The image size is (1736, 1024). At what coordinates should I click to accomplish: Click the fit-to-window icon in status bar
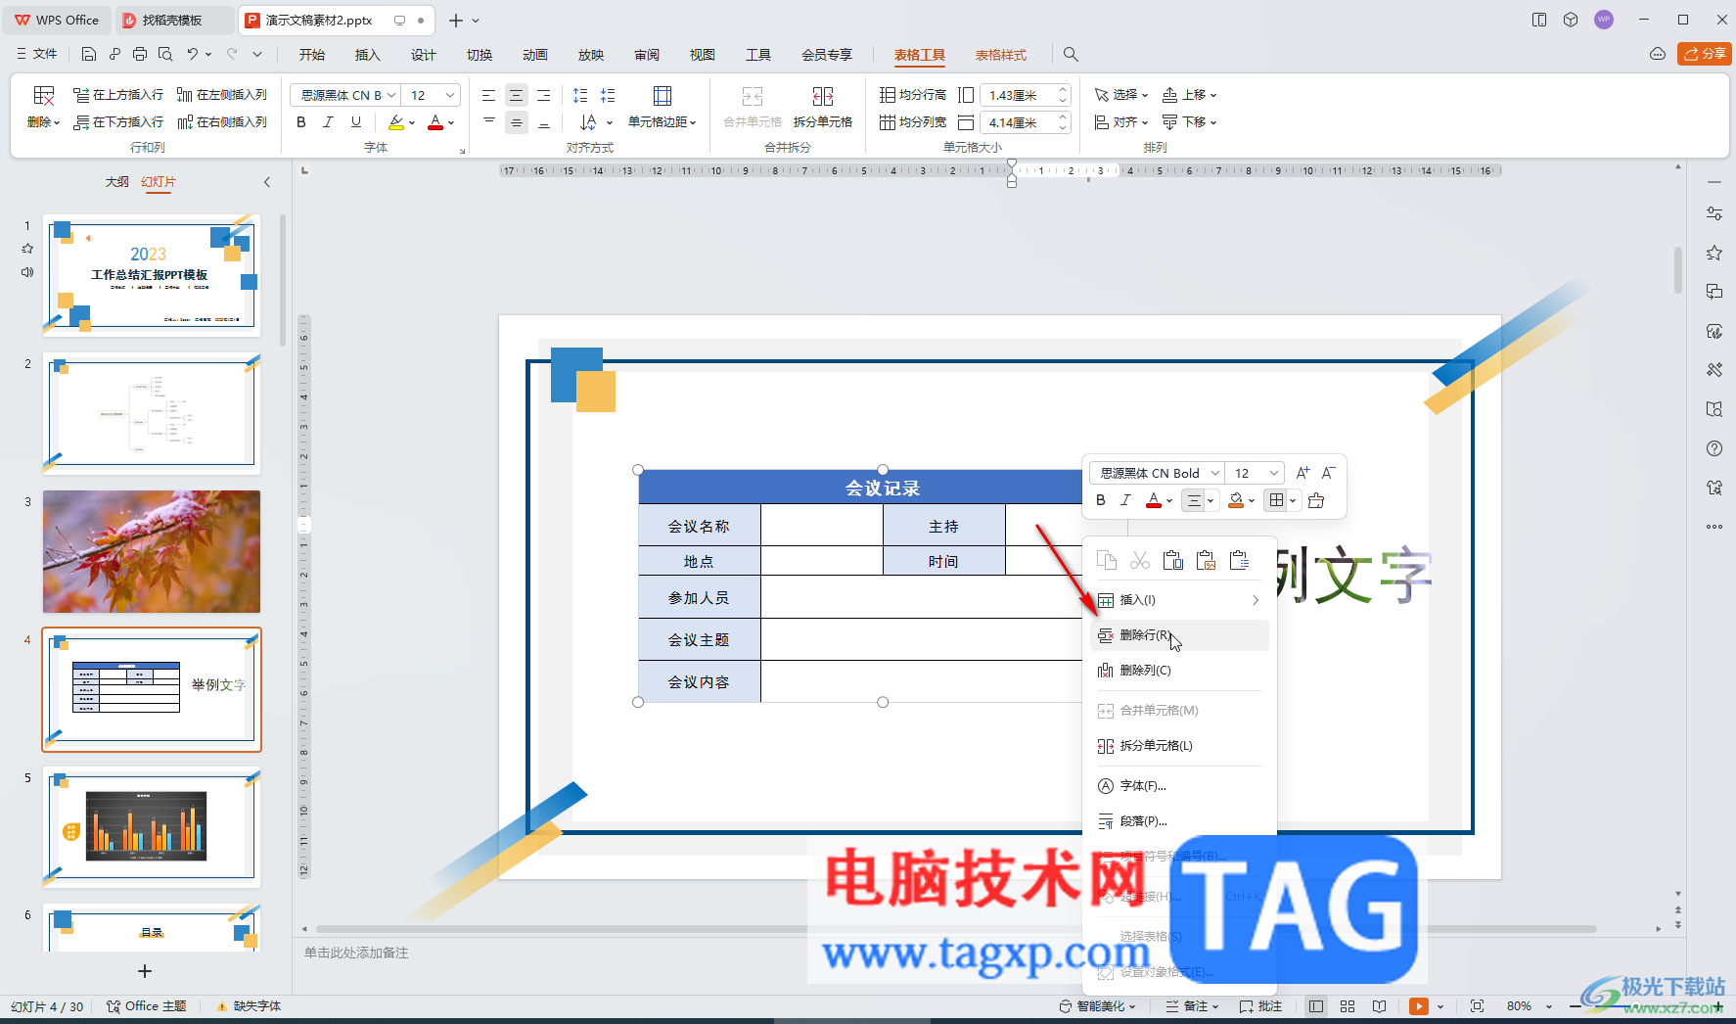coord(1477,1006)
